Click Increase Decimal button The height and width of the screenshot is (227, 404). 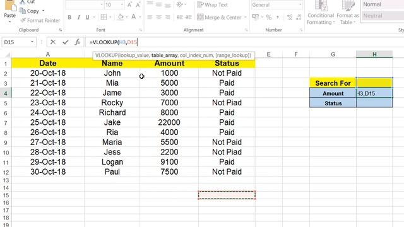[x=290, y=17]
